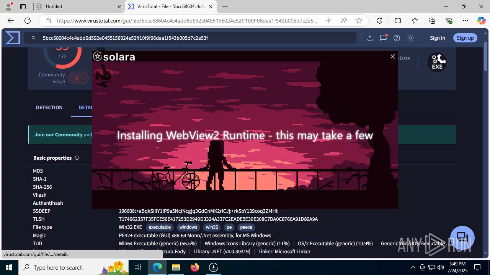Select the VirusTotal File browser tab

pos(171,6)
